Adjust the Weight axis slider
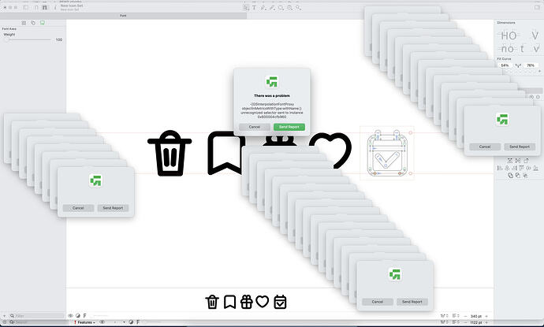544x327 pixels. pos(28,39)
